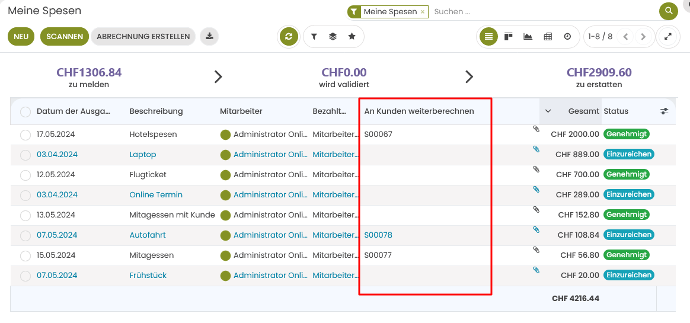Click attachment paperclip on Hotelspesen row
690x323 pixels.
(x=536, y=129)
